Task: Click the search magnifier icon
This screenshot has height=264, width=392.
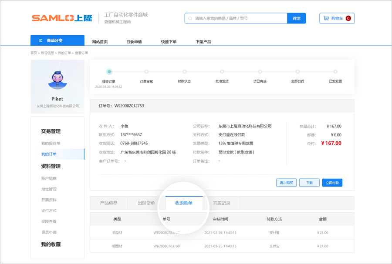Action: click(x=190, y=18)
